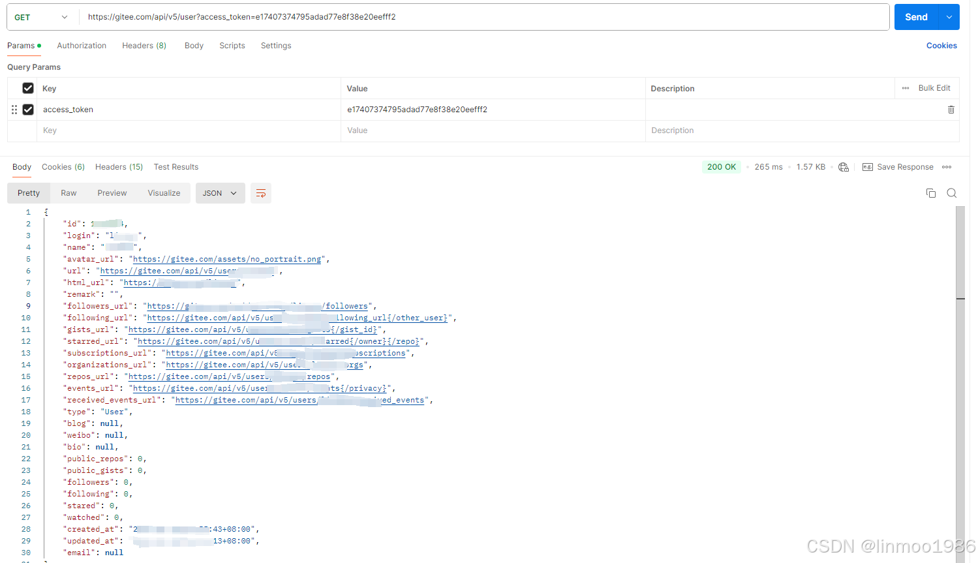Click the Query Params heading

click(x=34, y=67)
